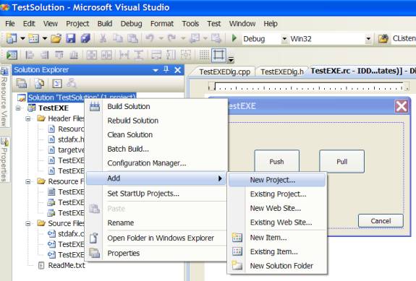Collapse the TestEXE project node
Image resolution: width=416 pixels, height=281 pixels.
tap(18, 108)
